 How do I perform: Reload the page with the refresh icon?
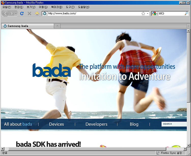22,14
